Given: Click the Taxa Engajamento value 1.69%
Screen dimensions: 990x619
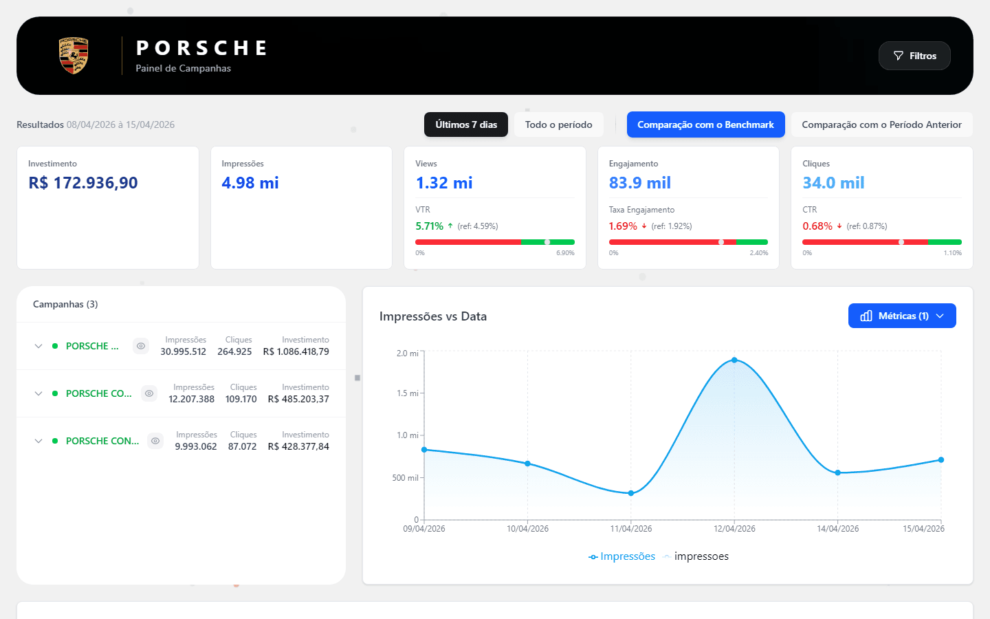Looking at the screenshot, I should click(x=623, y=226).
